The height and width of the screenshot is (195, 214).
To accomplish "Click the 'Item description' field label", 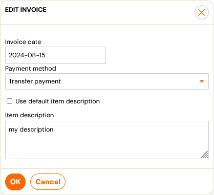I will [29, 115].
